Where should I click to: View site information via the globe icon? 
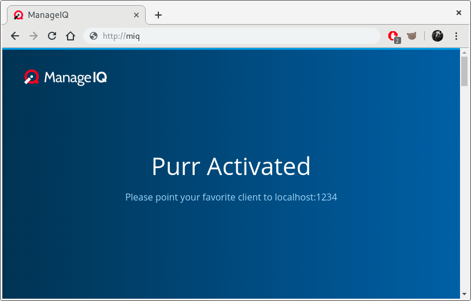[94, 36]
